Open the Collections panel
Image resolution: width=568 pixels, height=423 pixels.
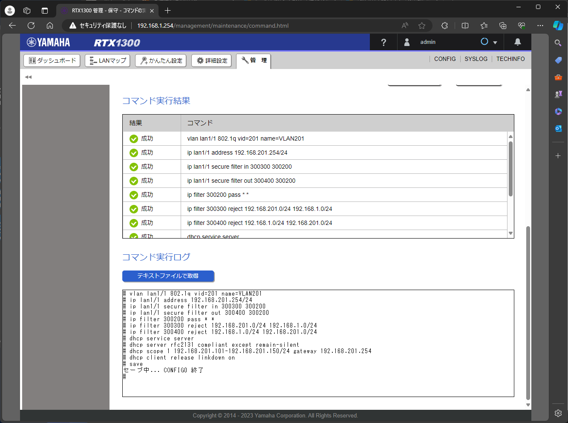[503, 26]
